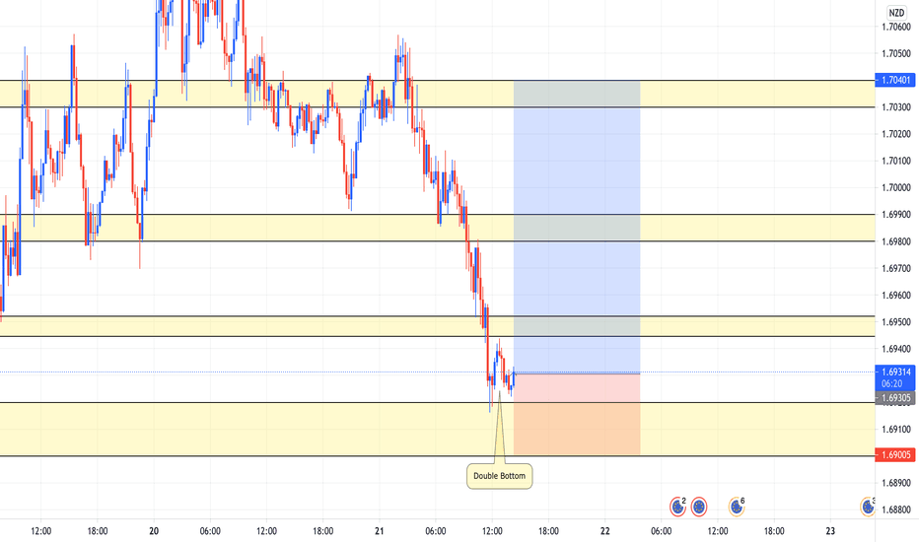919x542 pixels.
Task: Open the NZD currency selector
Action: click(896, 12)
